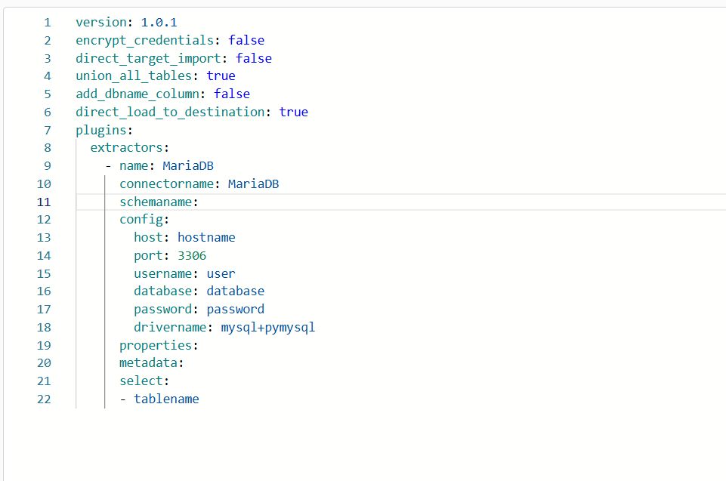Click the hostname value for host
The image size is (726, 481).
point(206,237)
